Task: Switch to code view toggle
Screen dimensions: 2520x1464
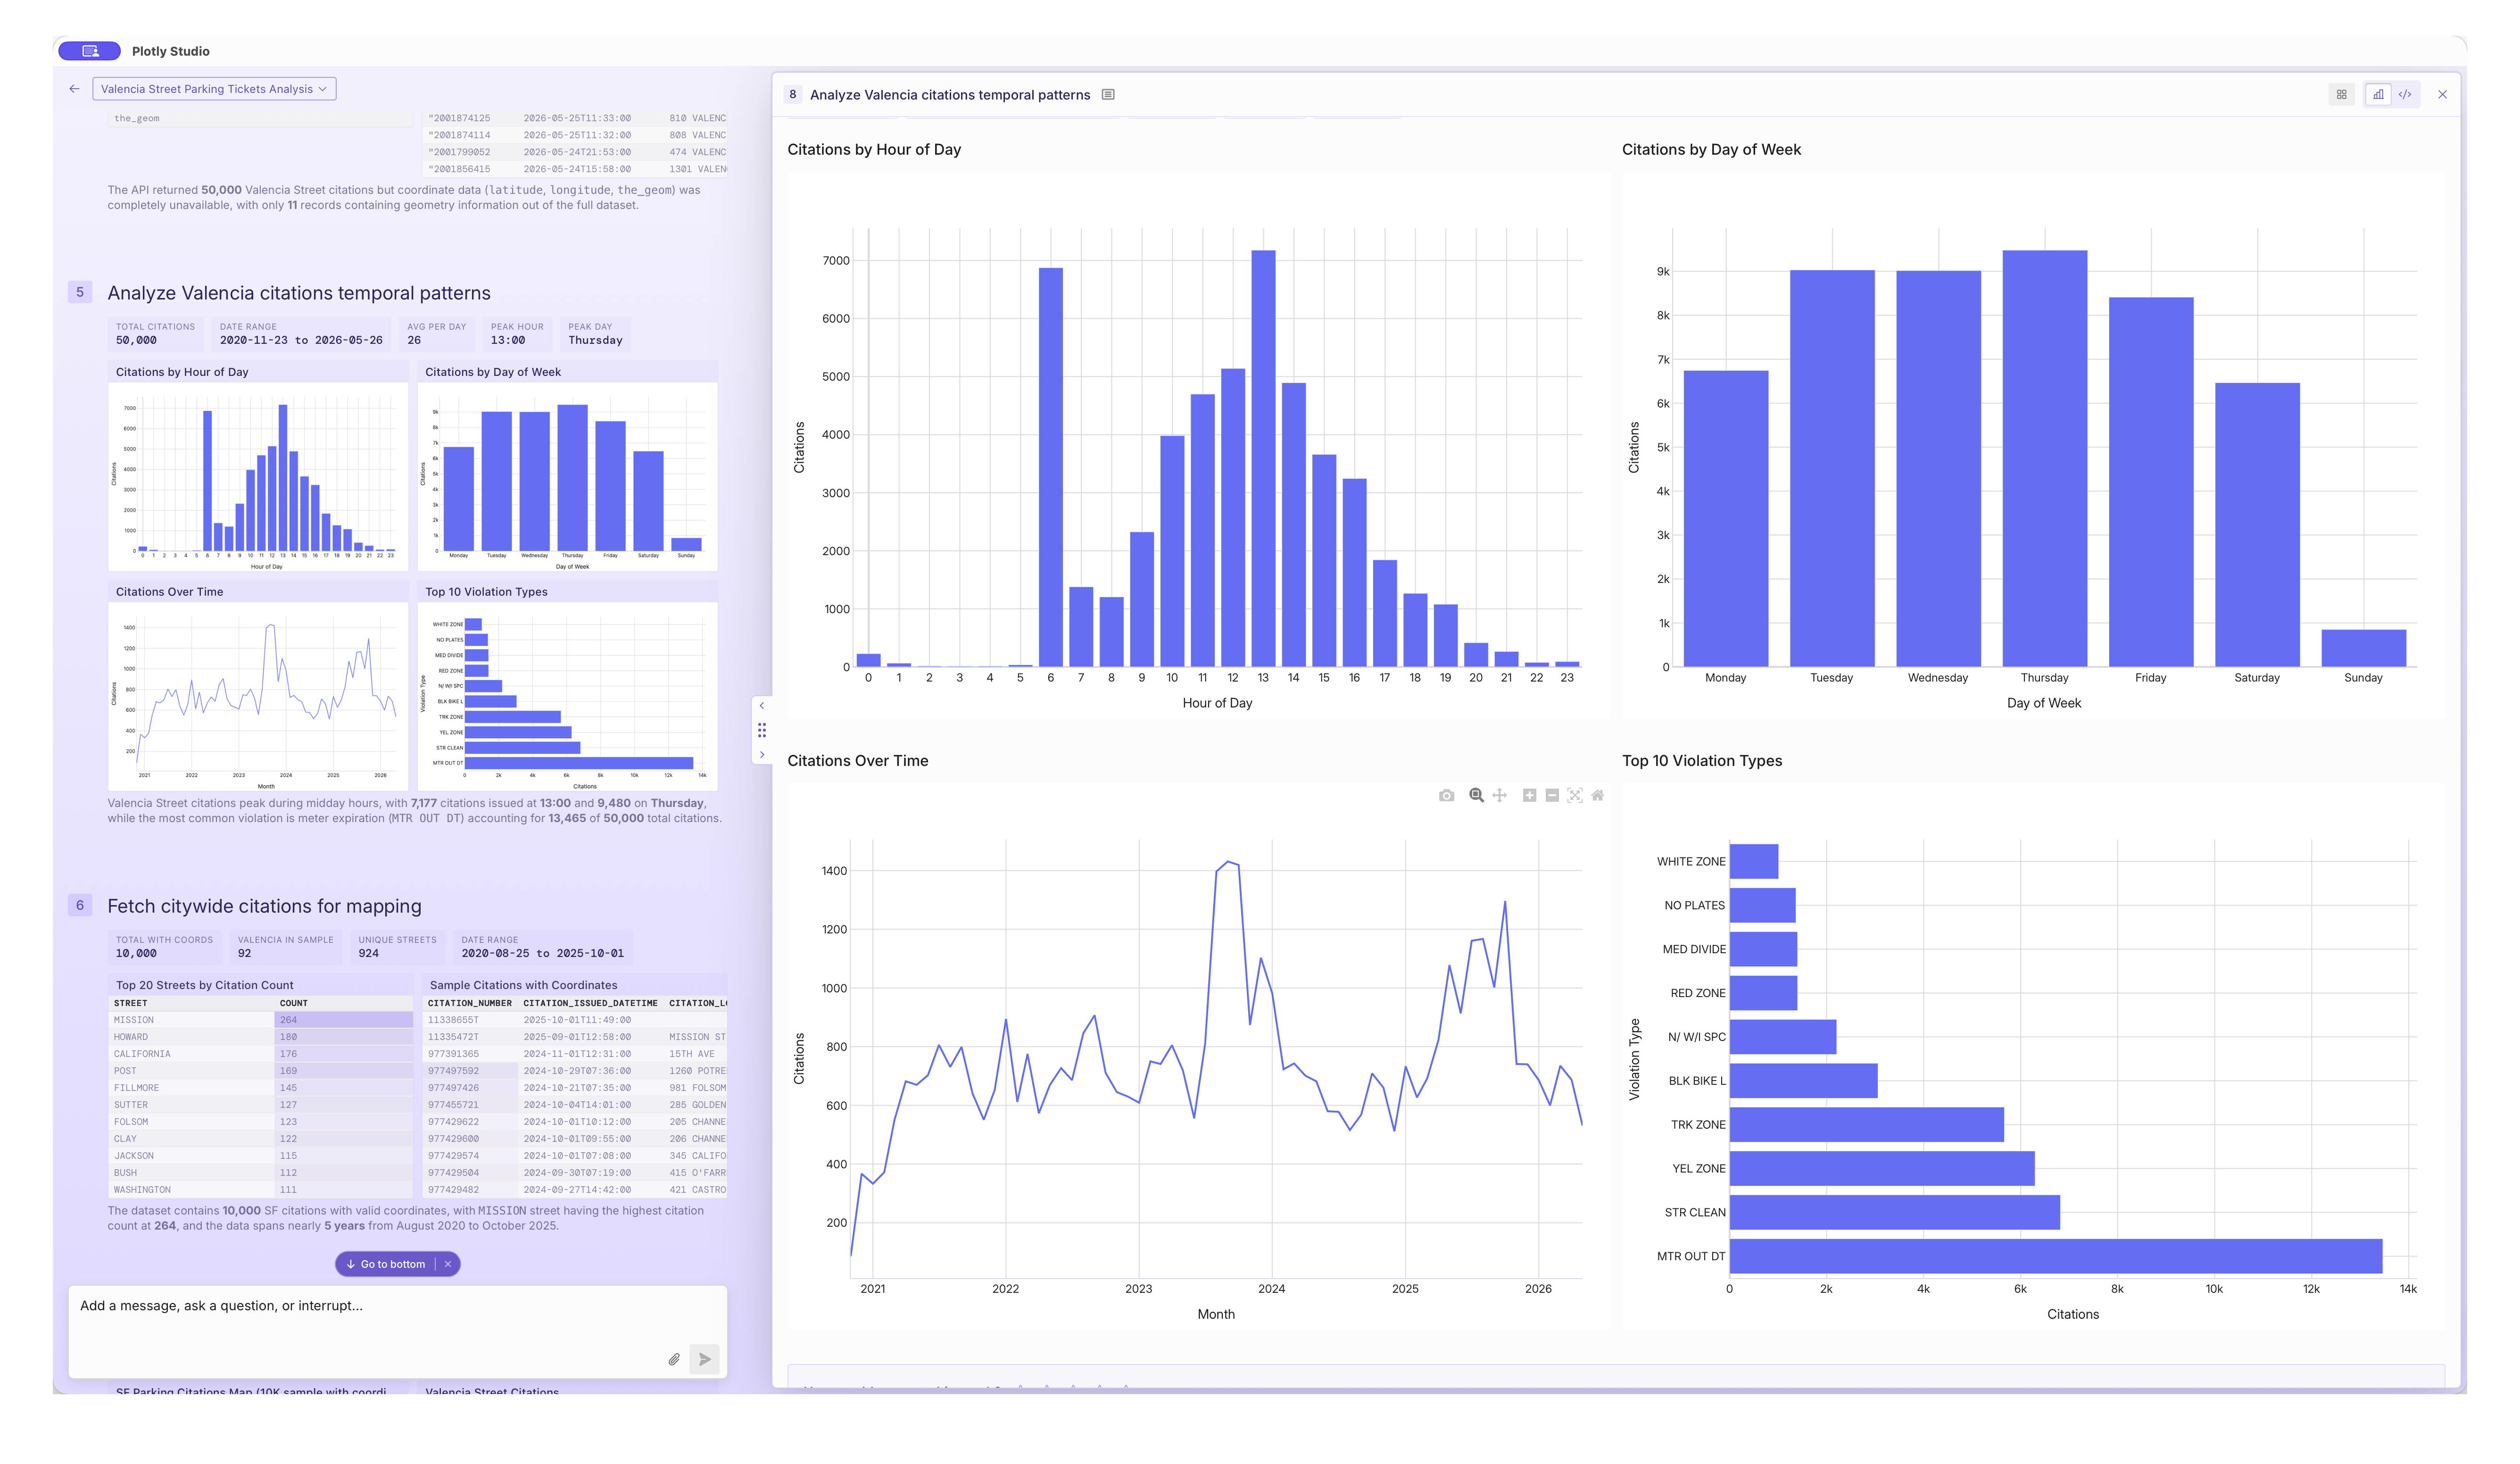Action: (2405, 94)
